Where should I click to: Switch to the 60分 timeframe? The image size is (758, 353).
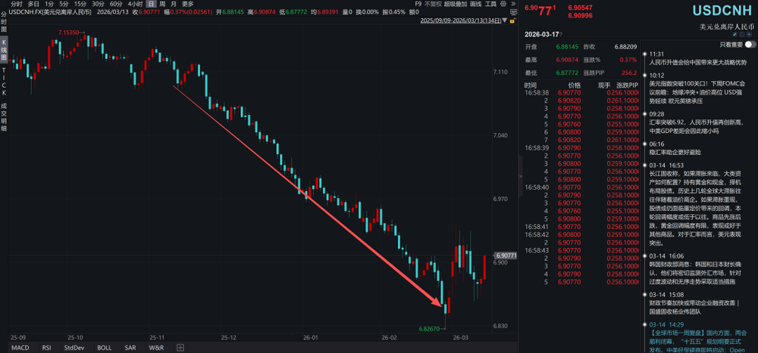click(x=116, y=4)
